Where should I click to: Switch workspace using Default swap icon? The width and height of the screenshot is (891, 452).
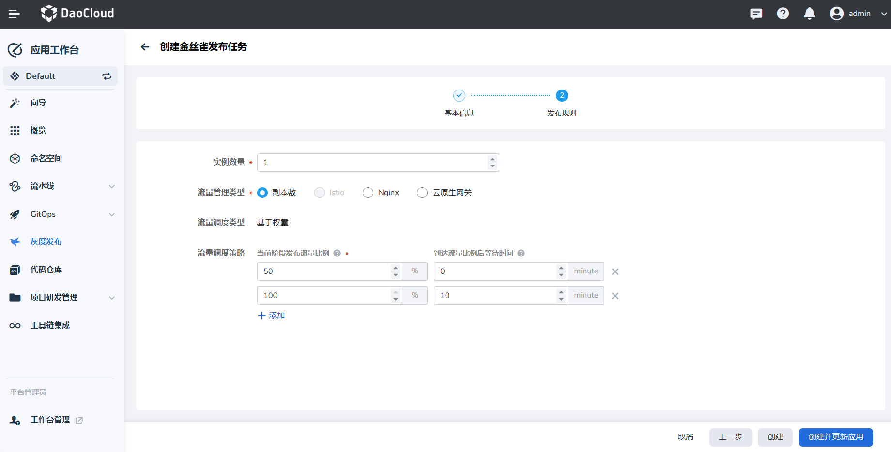point(107,76)
